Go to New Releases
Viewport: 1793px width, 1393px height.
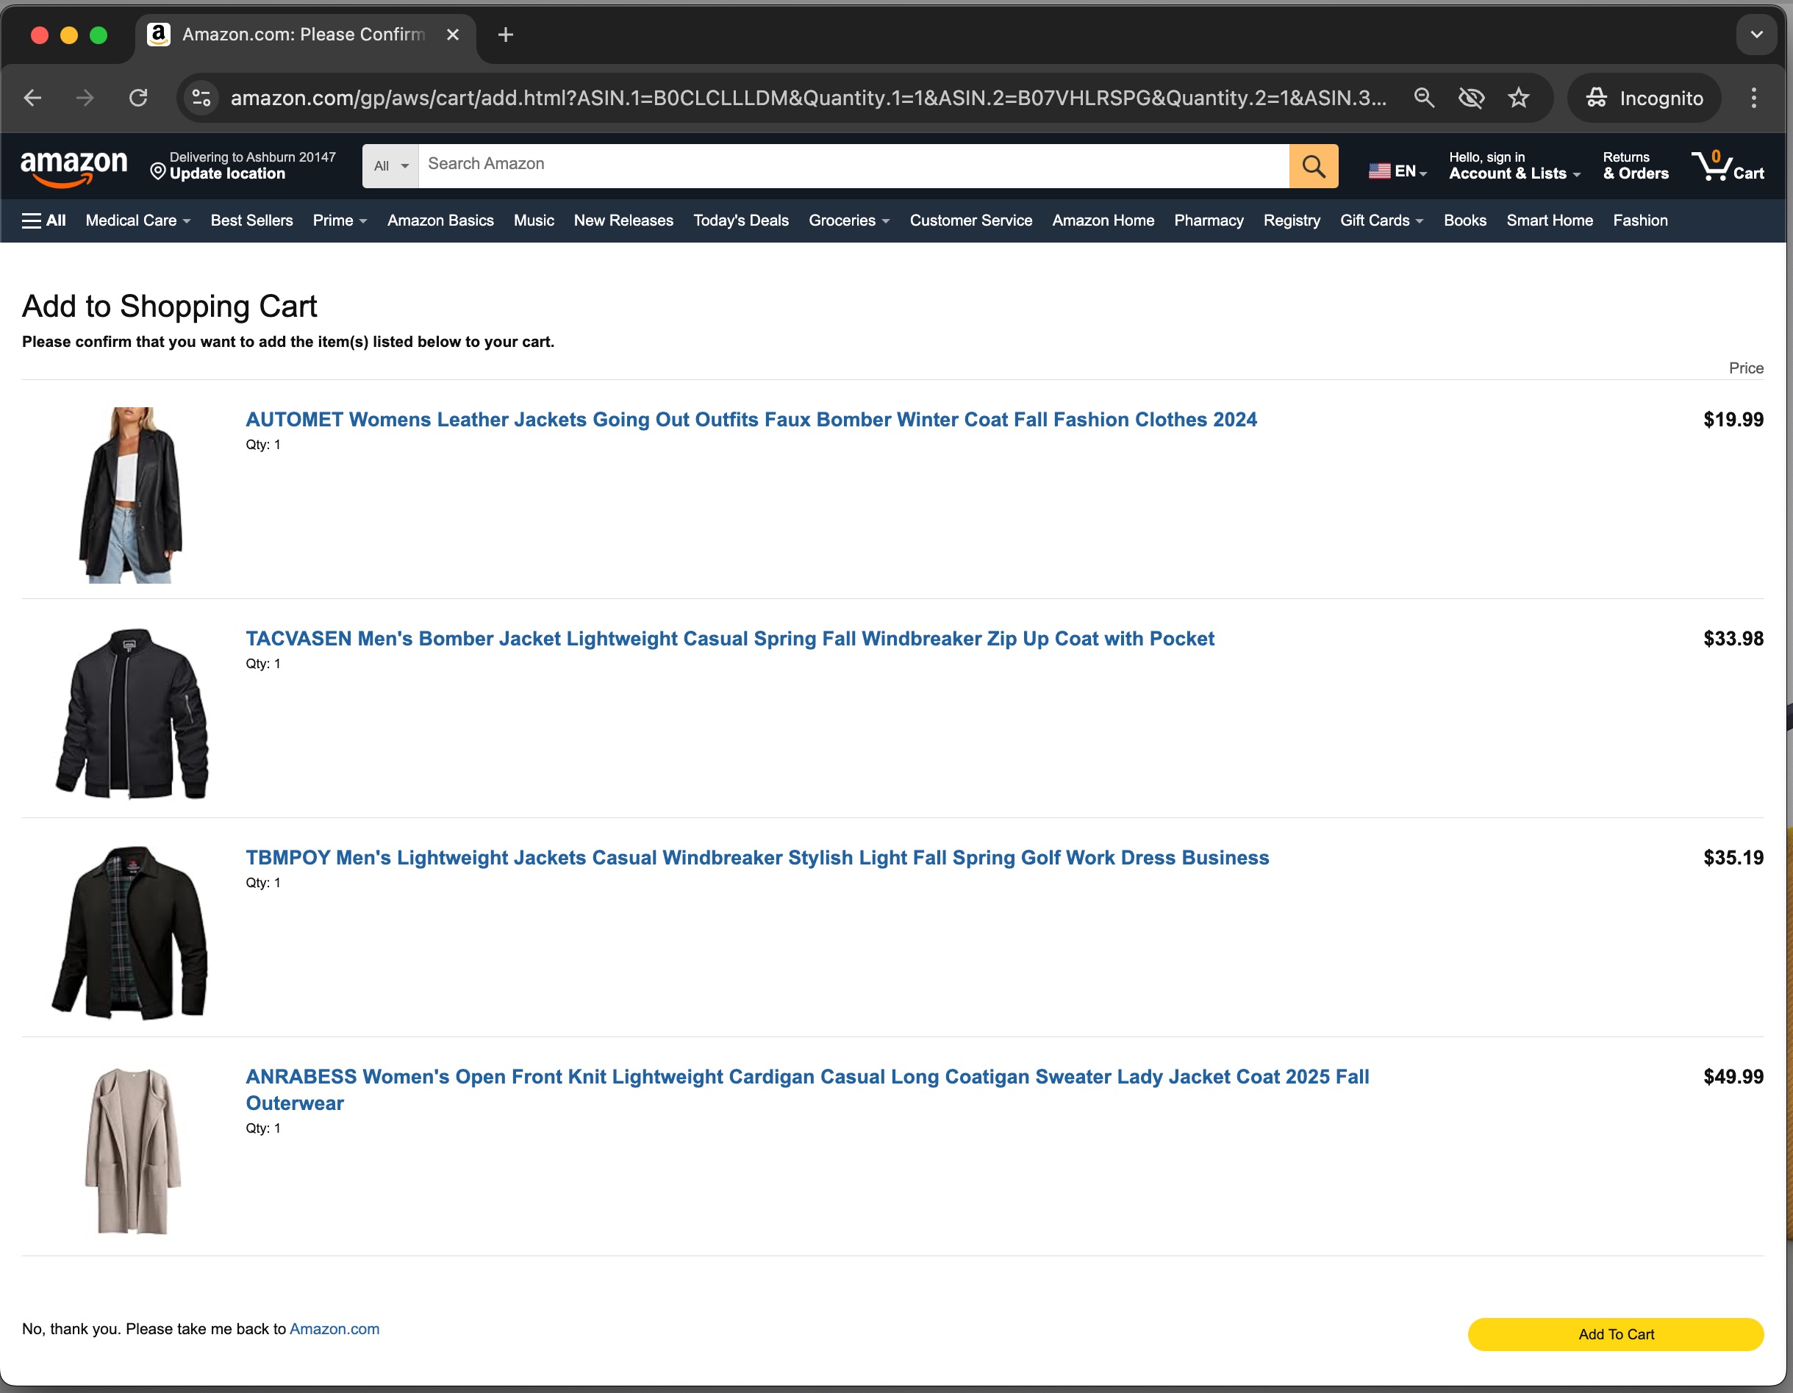(623, 220)
